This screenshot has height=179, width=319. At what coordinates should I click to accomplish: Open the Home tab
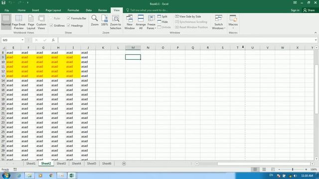pos(21,10)
